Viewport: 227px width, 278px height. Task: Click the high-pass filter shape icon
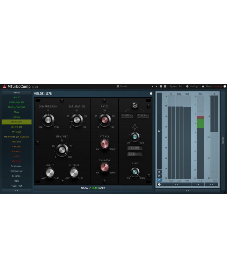coord(127,111)
